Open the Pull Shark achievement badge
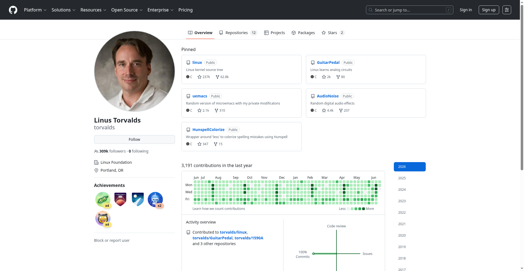 pos(155,199)
